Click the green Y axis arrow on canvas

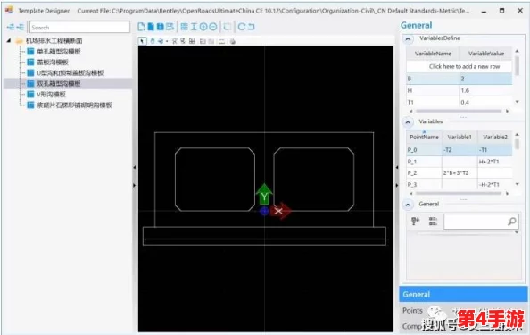click(x=264, y=194)
